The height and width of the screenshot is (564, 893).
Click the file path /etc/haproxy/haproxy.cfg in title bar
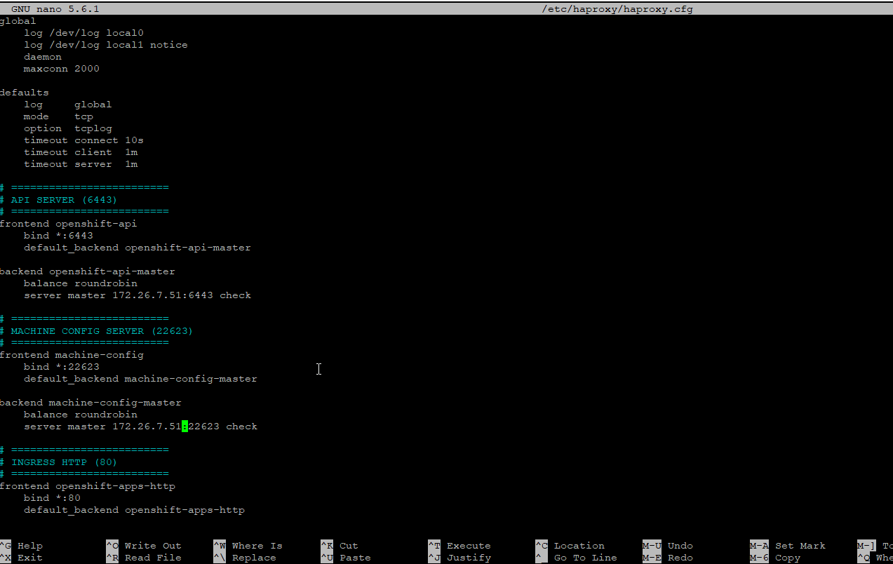pos(617,9)
